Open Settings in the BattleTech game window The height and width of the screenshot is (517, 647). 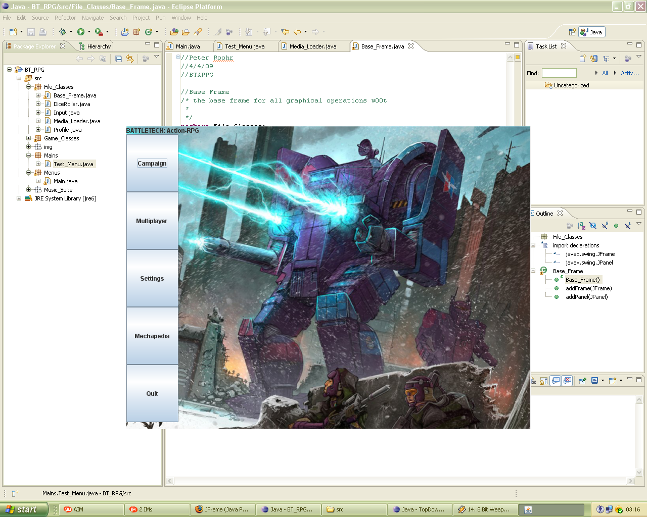152,279
